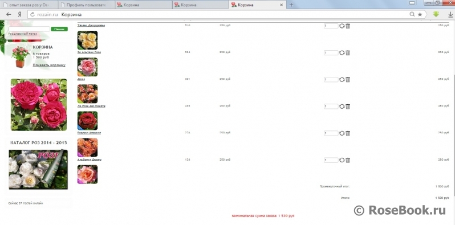Select the 'Итого:' total label

click(x=346, y=198)
